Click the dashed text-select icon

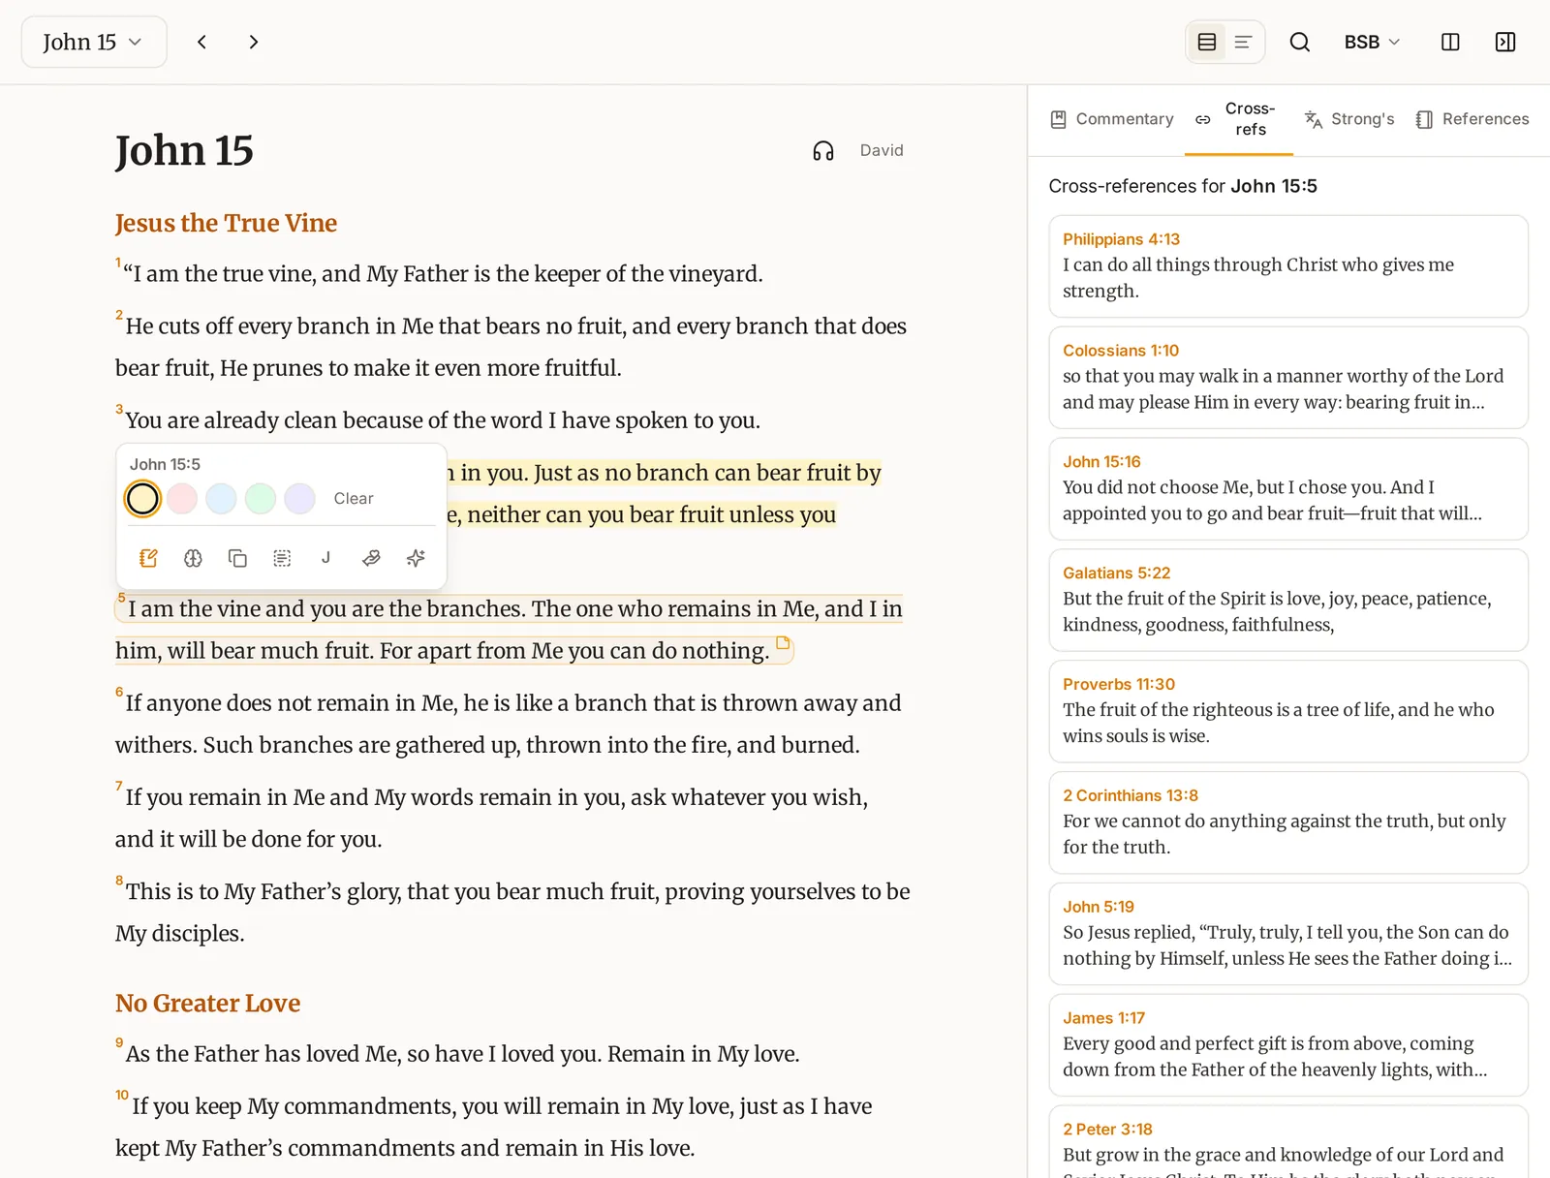[x=282, y=558]
